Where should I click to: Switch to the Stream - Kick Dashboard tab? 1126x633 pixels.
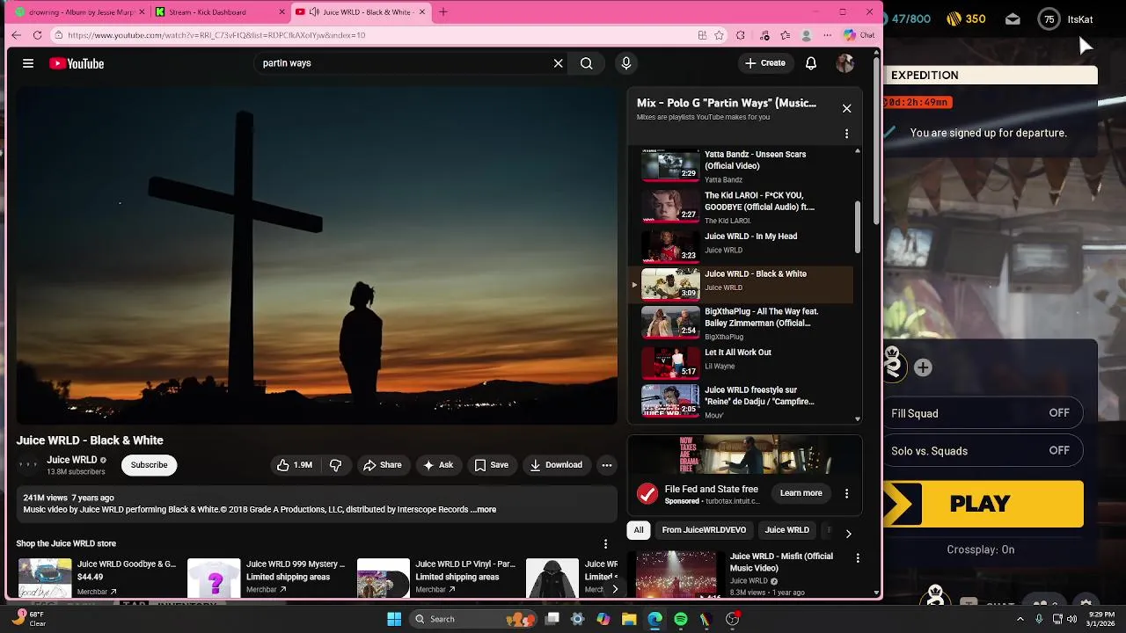coord(218,12)
